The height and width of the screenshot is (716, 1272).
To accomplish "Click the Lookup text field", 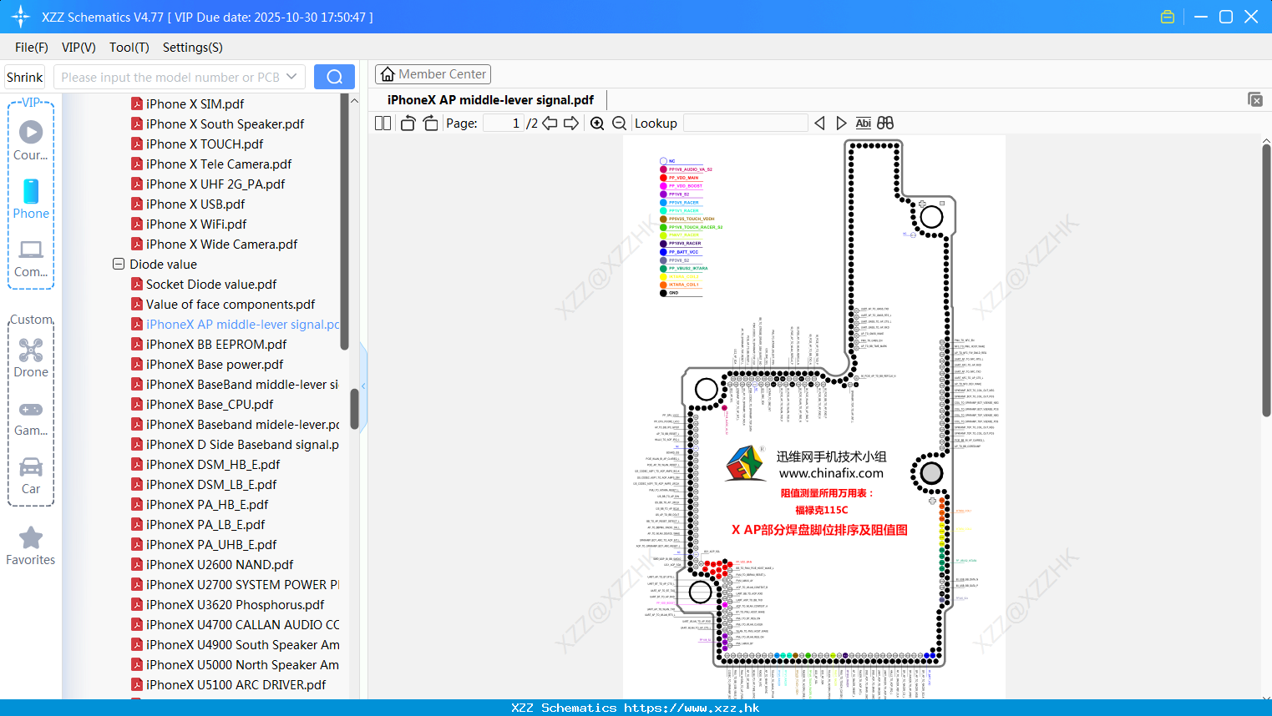I will coord(746,124).
